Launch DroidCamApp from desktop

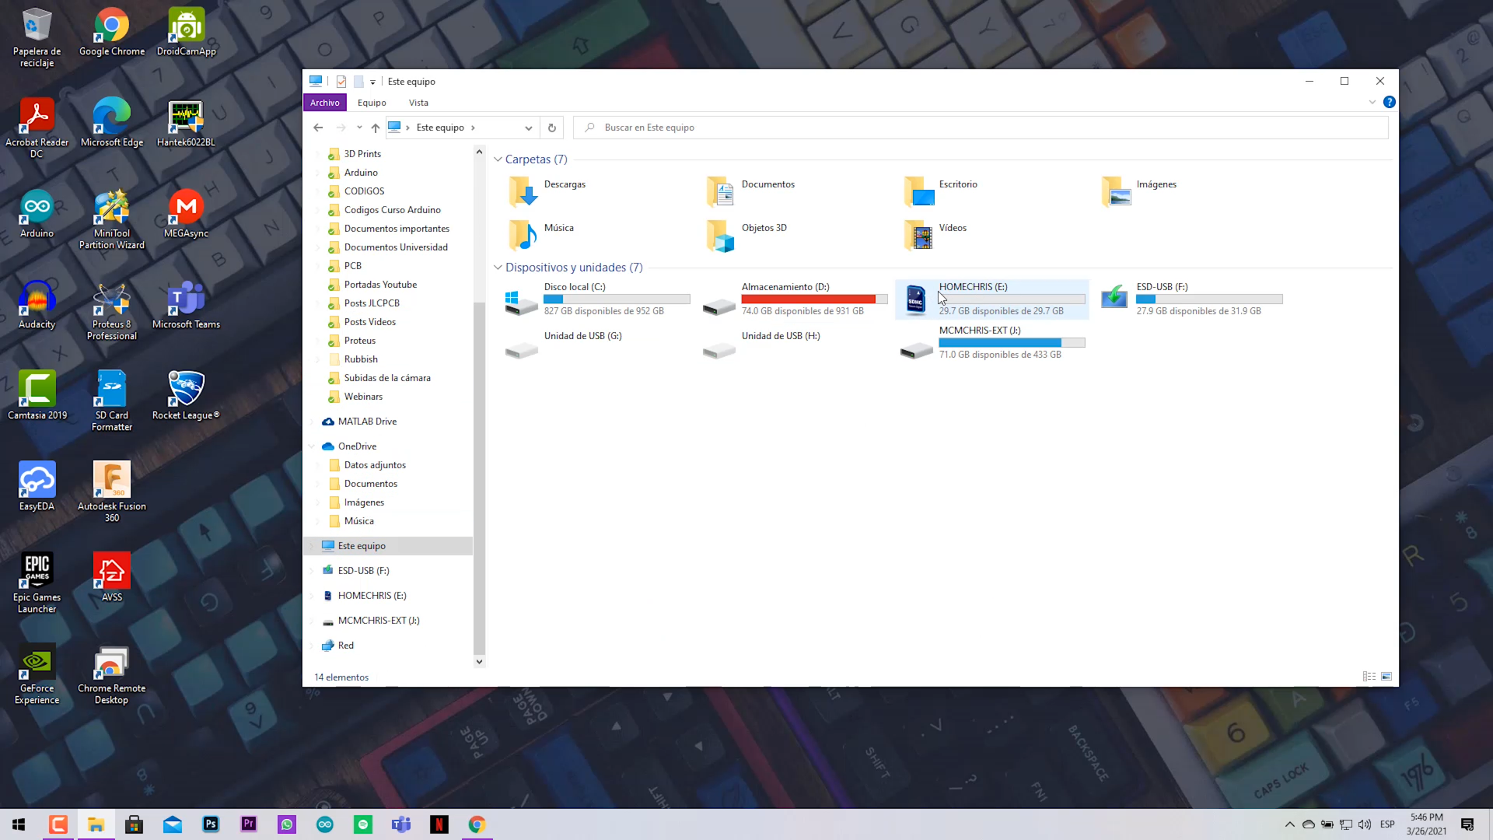[x=187, y=31]
